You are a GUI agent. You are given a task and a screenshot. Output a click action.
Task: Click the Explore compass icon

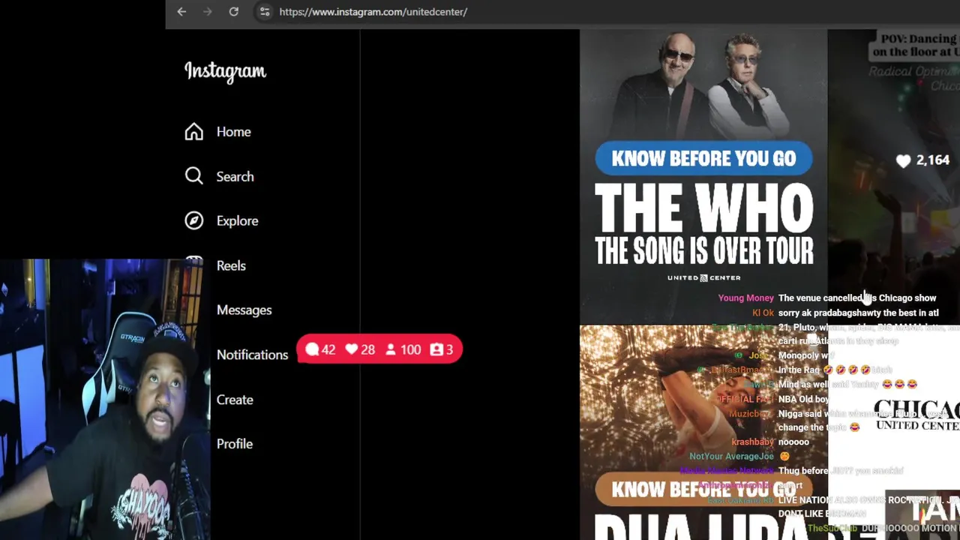(194, 220)
